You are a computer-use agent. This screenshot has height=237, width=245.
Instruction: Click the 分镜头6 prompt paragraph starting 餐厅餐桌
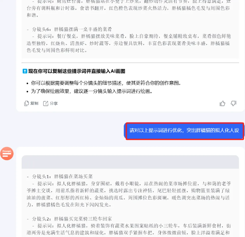129,43
